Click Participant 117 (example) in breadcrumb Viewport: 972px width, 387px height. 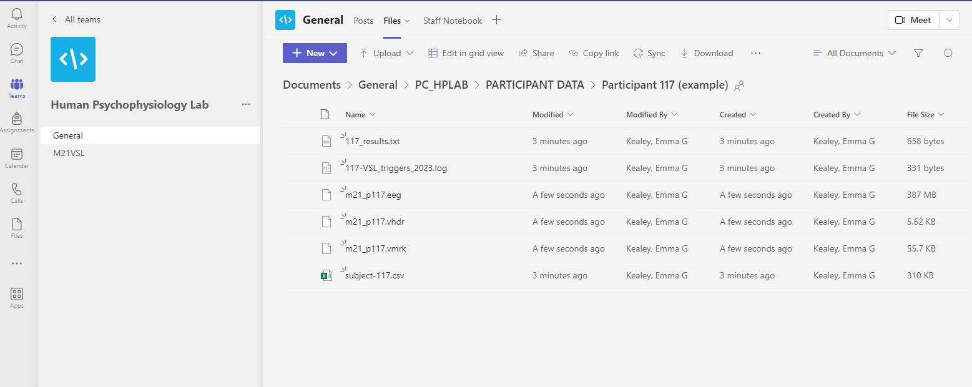tap(665, 85)
